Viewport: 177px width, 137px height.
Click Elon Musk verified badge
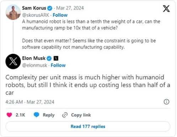(x=49, y=58)
